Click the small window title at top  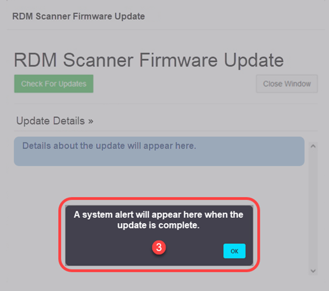78,16
